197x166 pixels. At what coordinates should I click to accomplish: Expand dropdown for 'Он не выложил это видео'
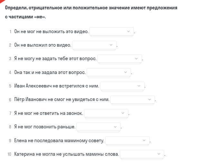(x=94, y=45)
